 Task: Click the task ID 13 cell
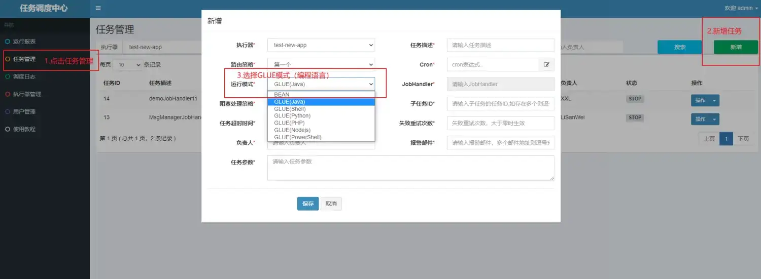click(107, 117)
